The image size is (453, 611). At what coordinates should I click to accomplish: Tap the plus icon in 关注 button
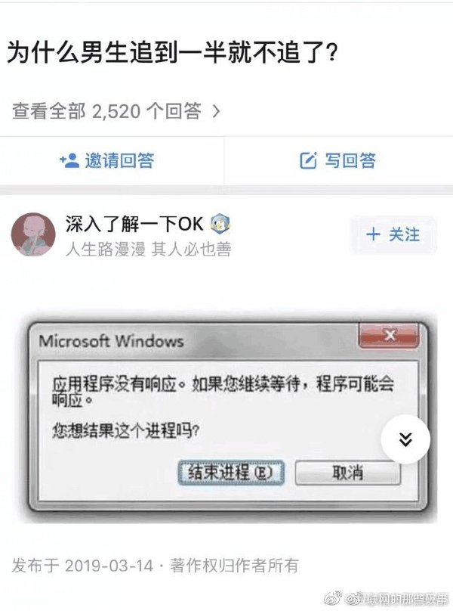pyautogui.click(x=373, y=234)
